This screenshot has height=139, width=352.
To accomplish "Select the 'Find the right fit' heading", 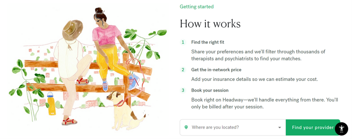I will 208,42.
